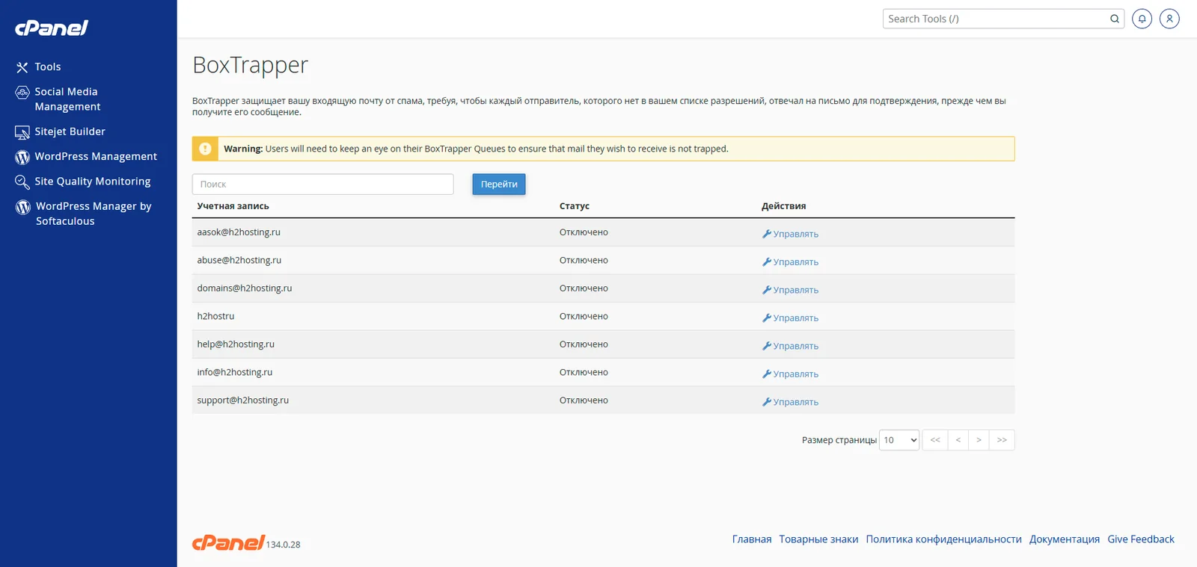Screen dimensions: 1197x567
Task: Click Управлять for help@h2hosting.ru
Action: 796,346
